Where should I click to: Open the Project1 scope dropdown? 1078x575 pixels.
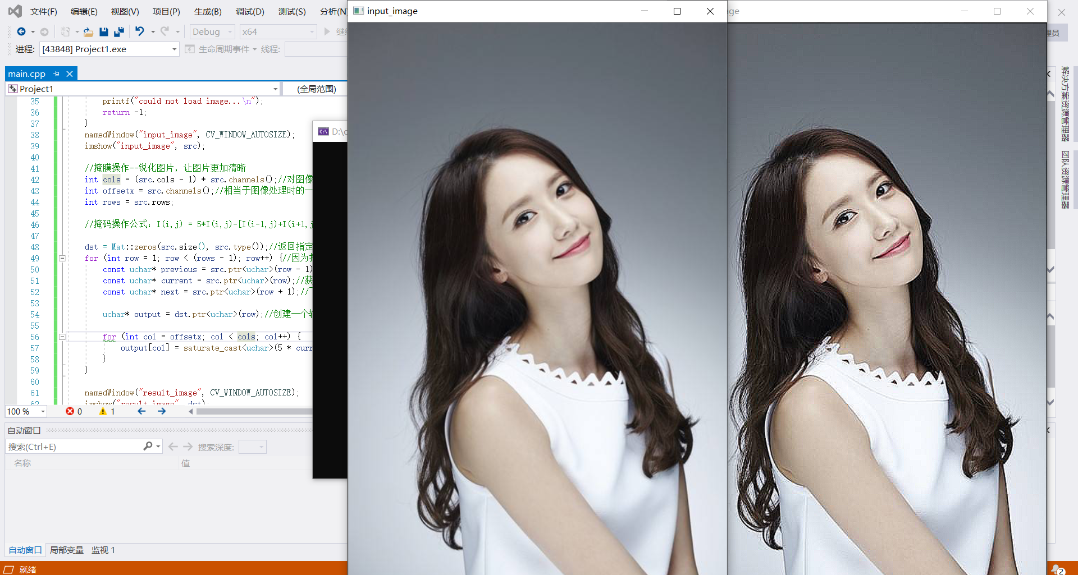pos(143,89)
